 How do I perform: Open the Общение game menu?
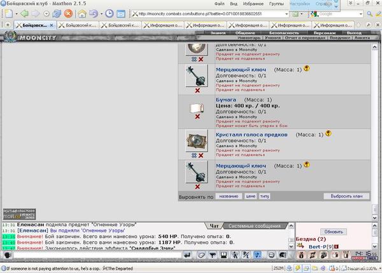[245, 33]
